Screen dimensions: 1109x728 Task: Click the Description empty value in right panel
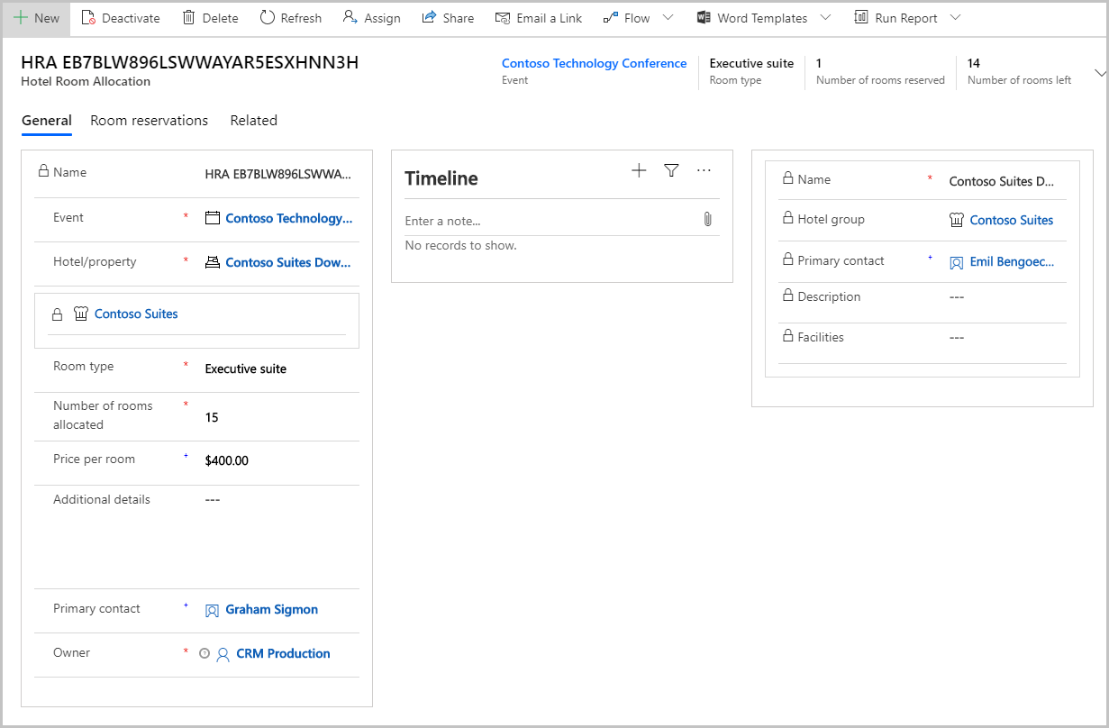[957, 296]
